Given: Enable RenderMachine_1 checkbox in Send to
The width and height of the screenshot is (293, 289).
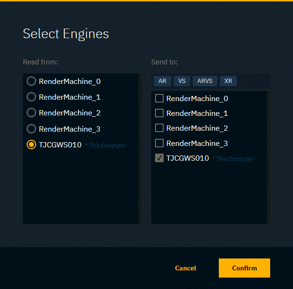Looking at the screenshot, I should 159,114.
